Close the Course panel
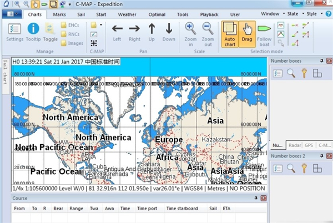Screen dimensions: 333x223 coord(263,198)
